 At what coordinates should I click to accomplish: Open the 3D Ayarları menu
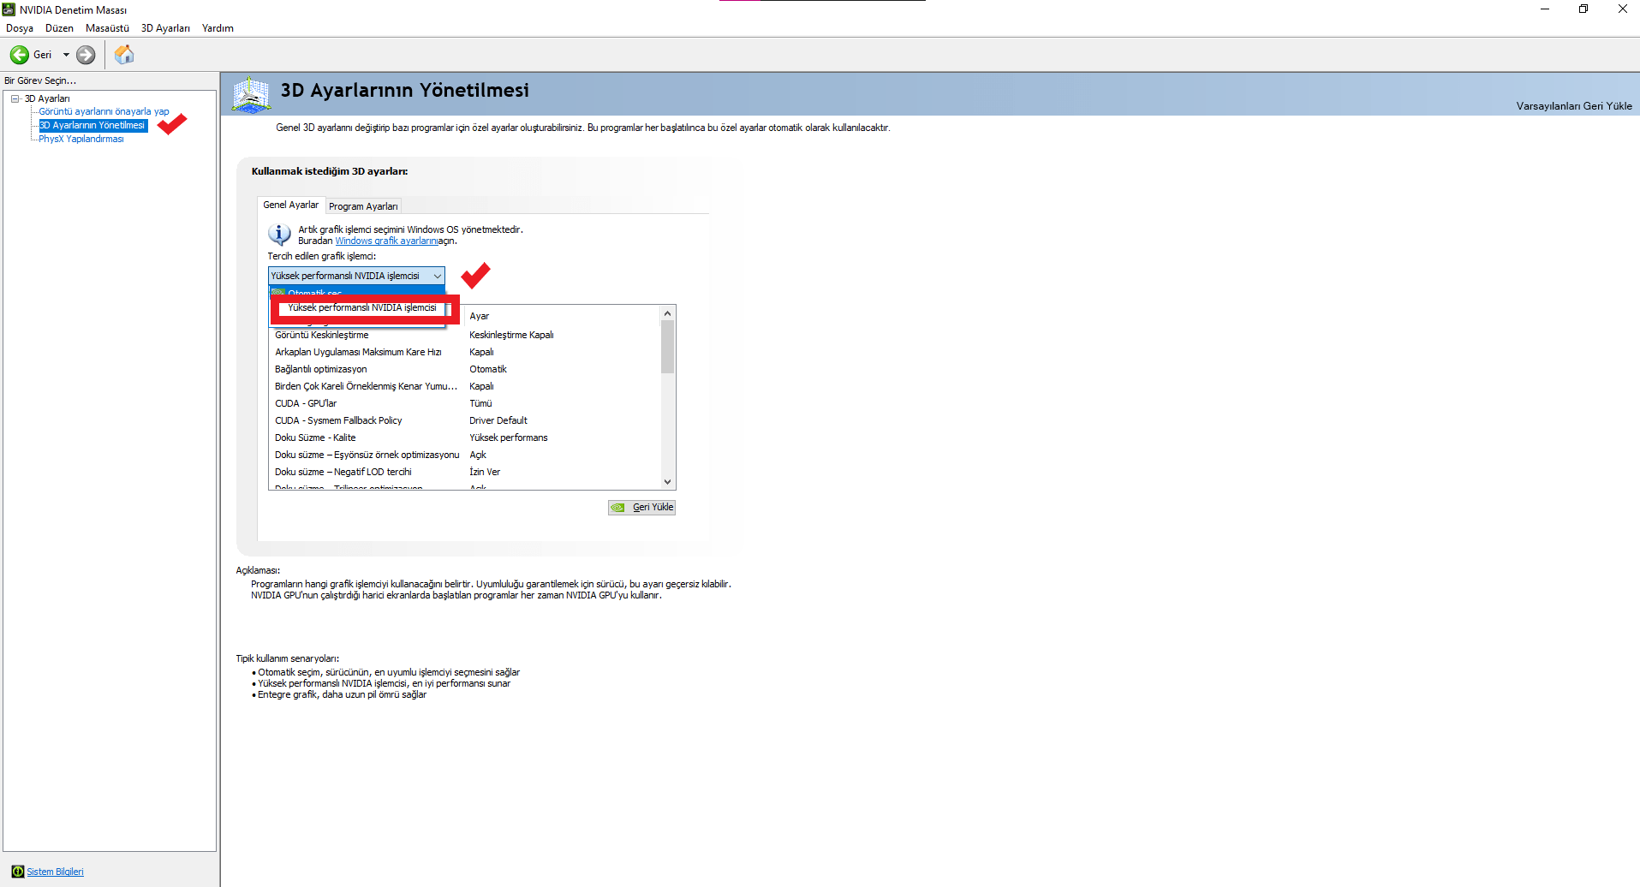tap(165, 28)
